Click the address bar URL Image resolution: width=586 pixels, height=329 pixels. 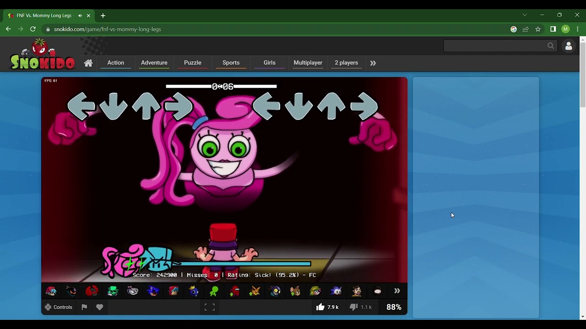point(108,29)
